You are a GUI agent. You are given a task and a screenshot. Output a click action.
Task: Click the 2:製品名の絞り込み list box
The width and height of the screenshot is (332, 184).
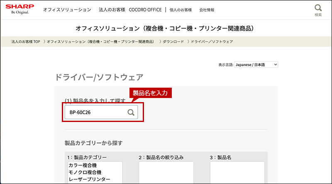point(166,172)
